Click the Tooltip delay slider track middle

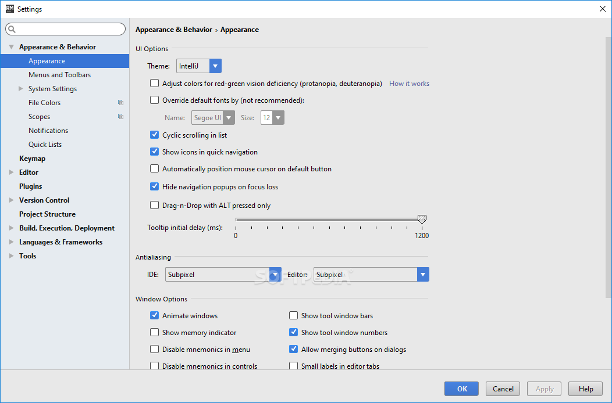coord(329,220)
